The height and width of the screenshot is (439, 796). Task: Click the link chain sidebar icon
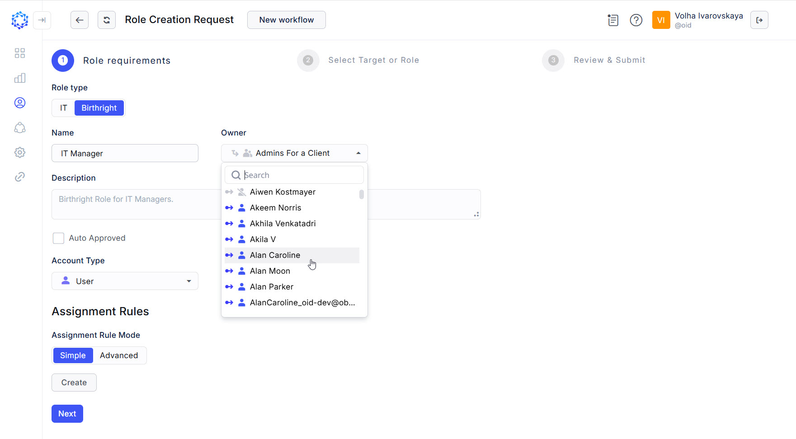[19, 177]
